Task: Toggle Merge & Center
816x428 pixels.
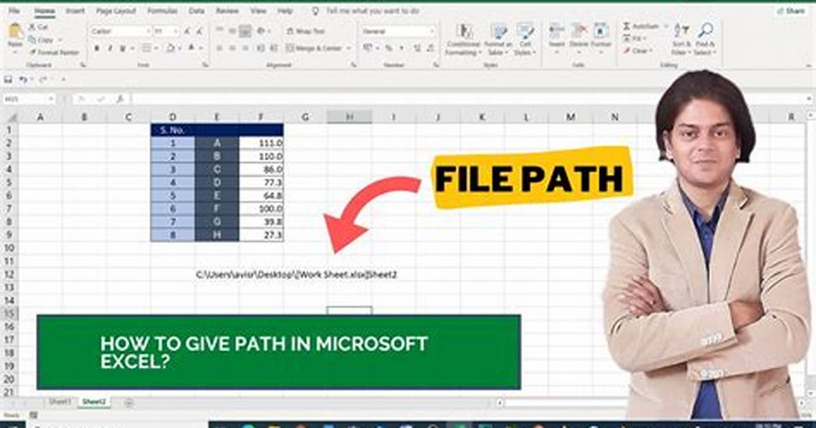Action: pyautogui.click(x=314, y=48)
